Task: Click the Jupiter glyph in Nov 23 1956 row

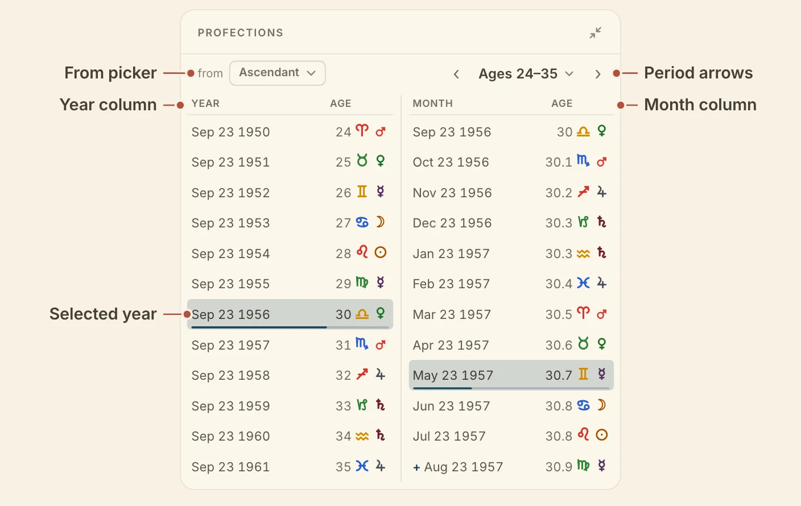Action: (602, 192)
